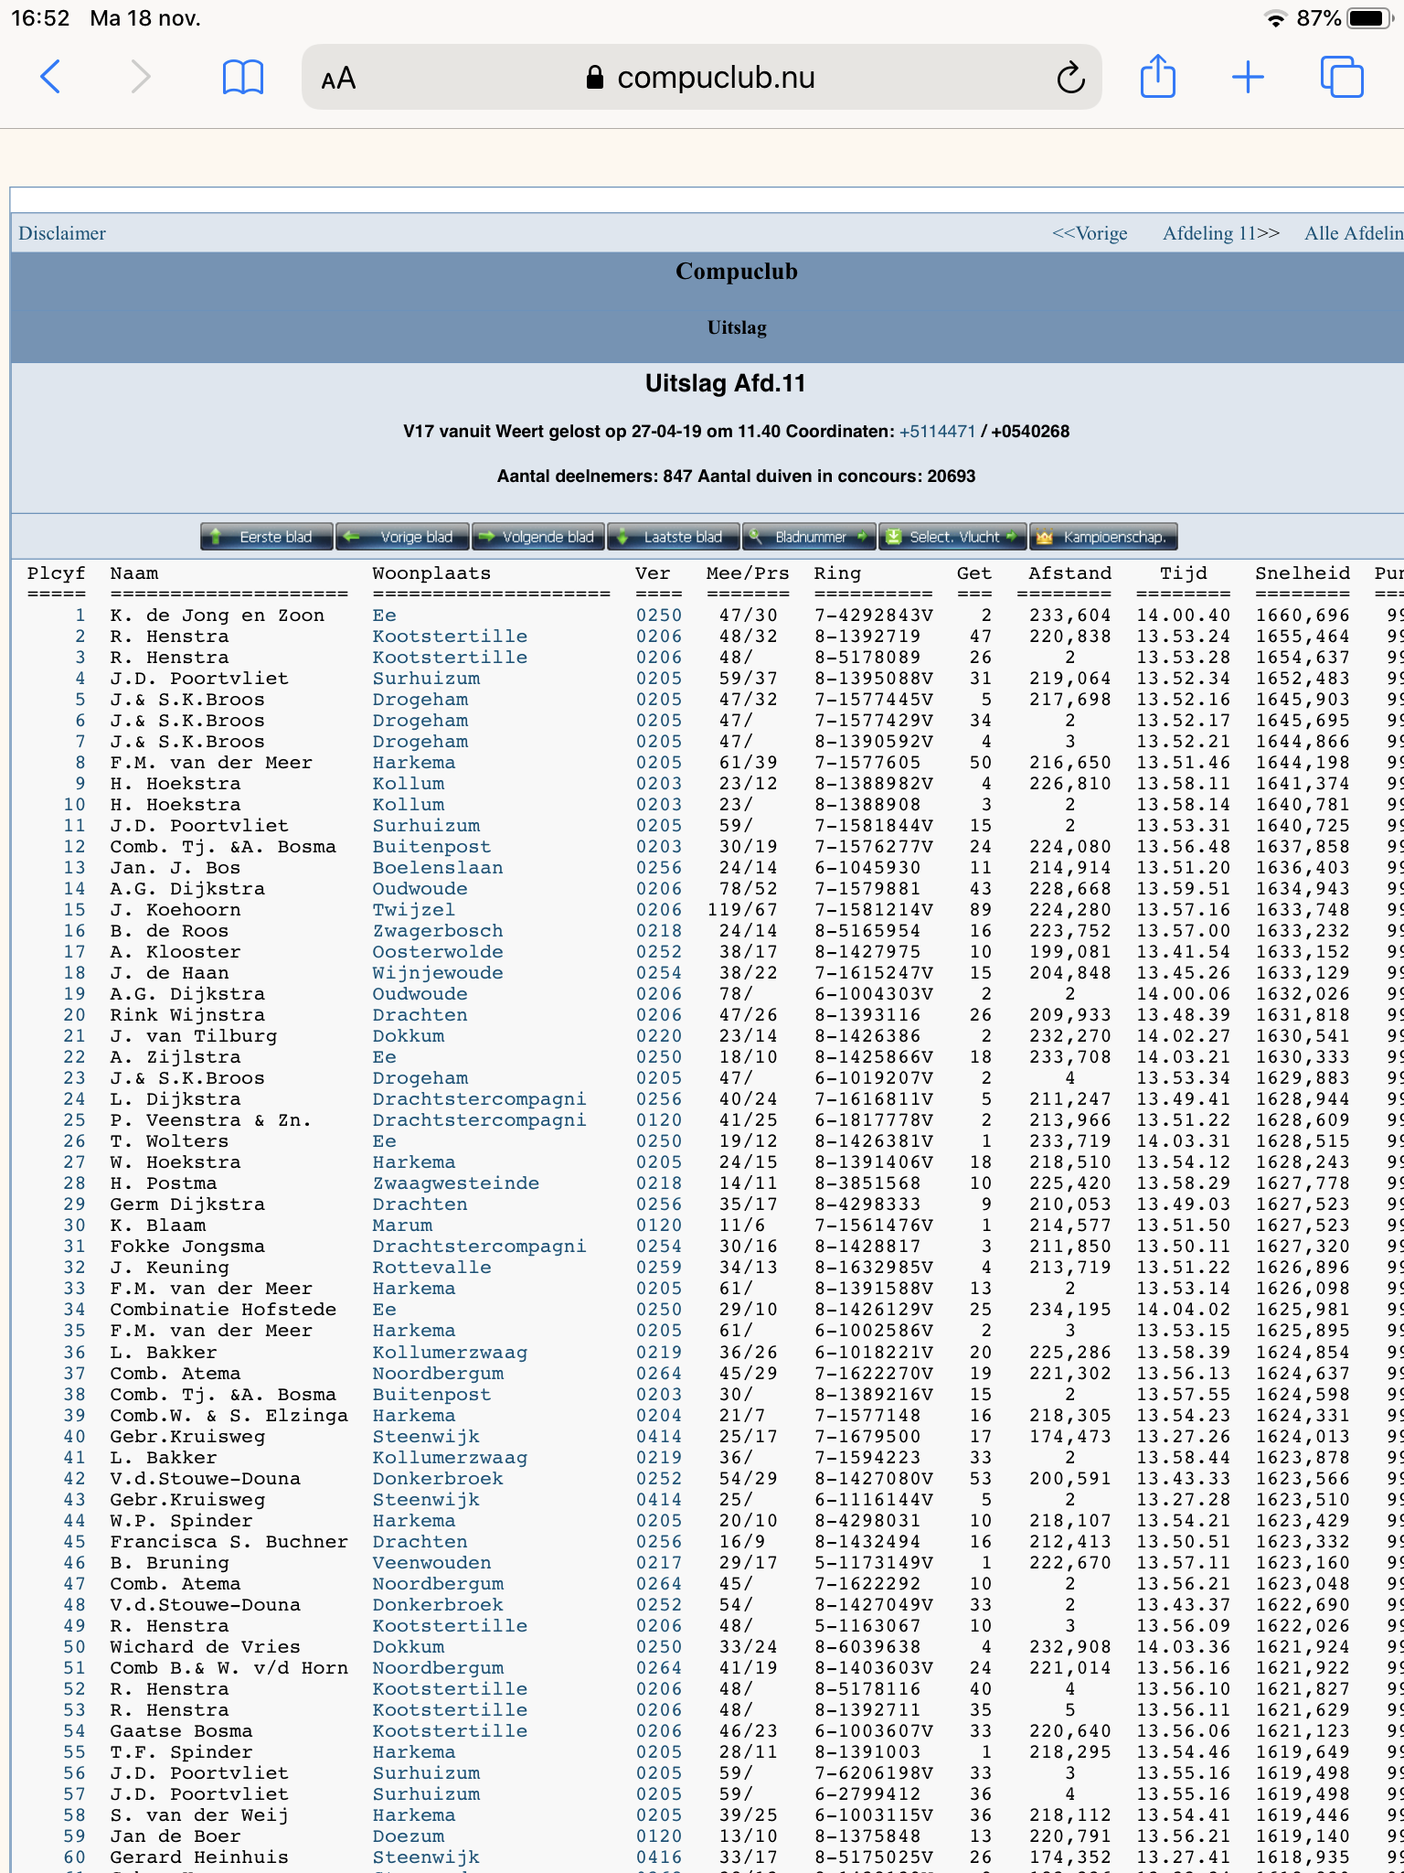This screenshot has height=1873, width=1404.
Task: Click the Vorige blad button
Action: pyautogui.click(x=402, y=537)
